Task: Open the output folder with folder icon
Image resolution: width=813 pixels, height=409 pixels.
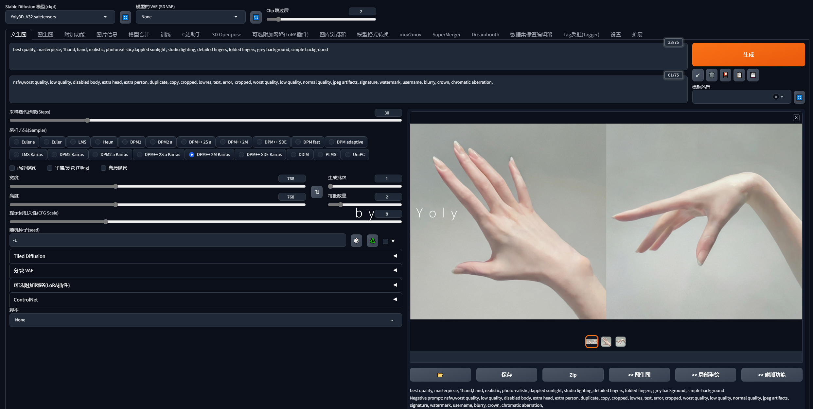Action: (x=440, y=375)
